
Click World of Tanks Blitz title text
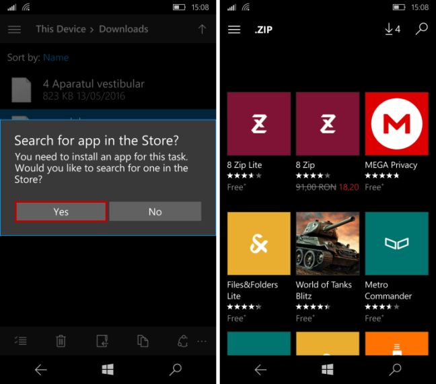(324, 290)
